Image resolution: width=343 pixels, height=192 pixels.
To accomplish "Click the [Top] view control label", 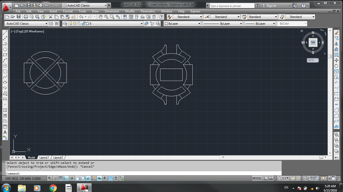I will click(19, 31).
